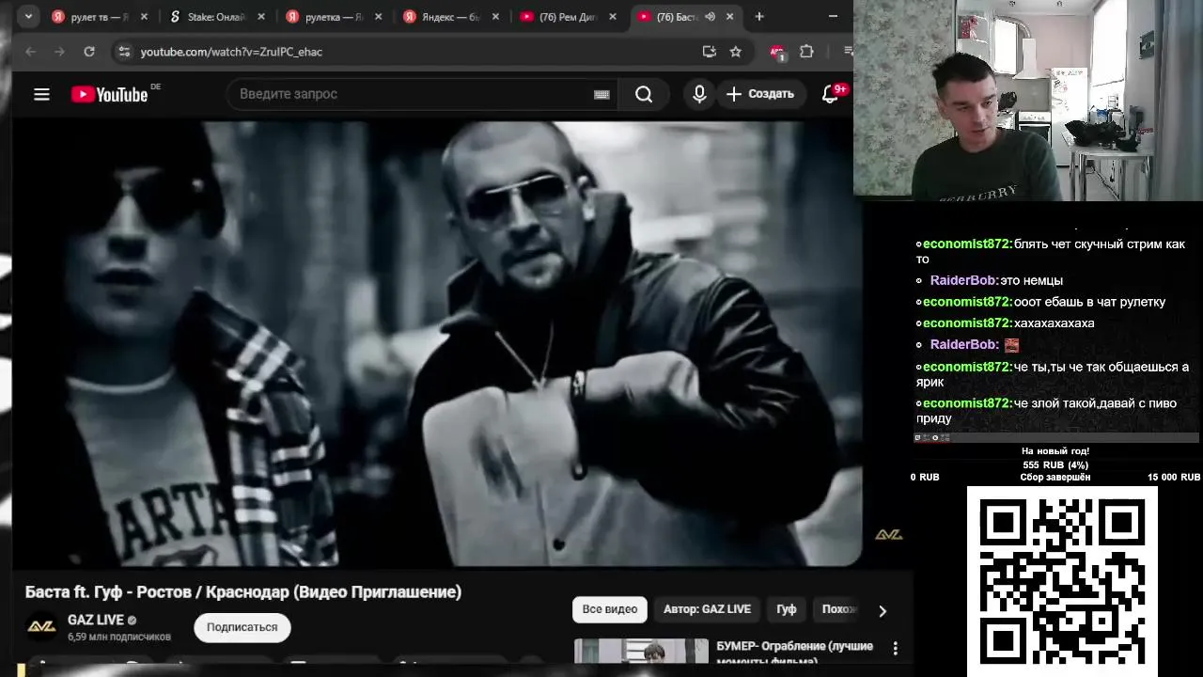The width and height of the screenshot is (1203, 677).
Task: Open options for БУМЕР video
Action: 895,649
